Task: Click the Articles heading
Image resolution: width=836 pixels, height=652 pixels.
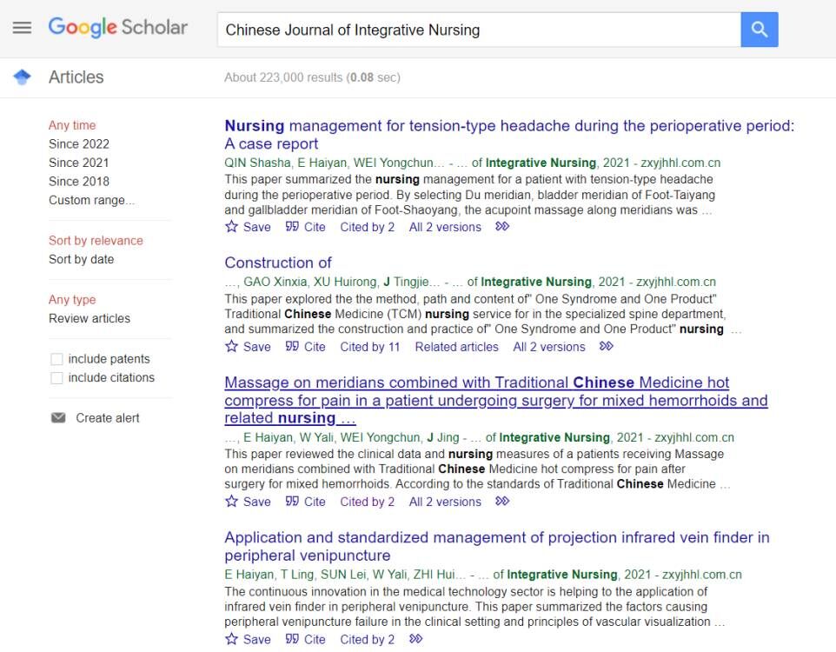Action: tap(76, 77)
